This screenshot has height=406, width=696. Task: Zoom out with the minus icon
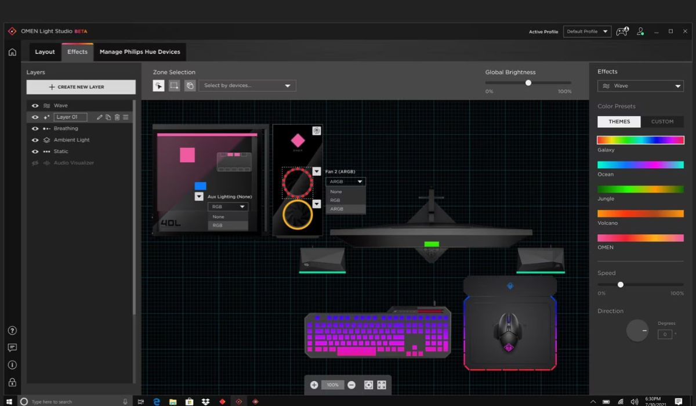click(351, 385)
